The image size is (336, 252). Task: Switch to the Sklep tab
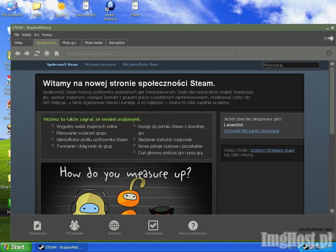click(x=22, y=43)
